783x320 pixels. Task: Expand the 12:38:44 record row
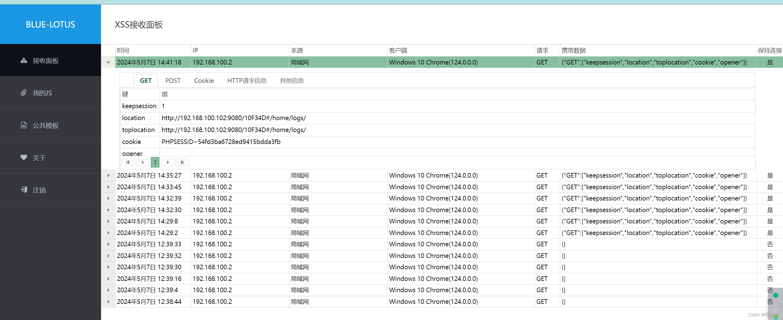pyautogui.click(x=108, y=302)
